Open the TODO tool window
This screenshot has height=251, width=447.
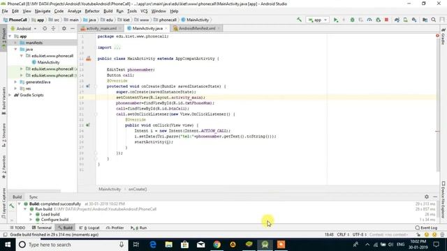point(17,228)
